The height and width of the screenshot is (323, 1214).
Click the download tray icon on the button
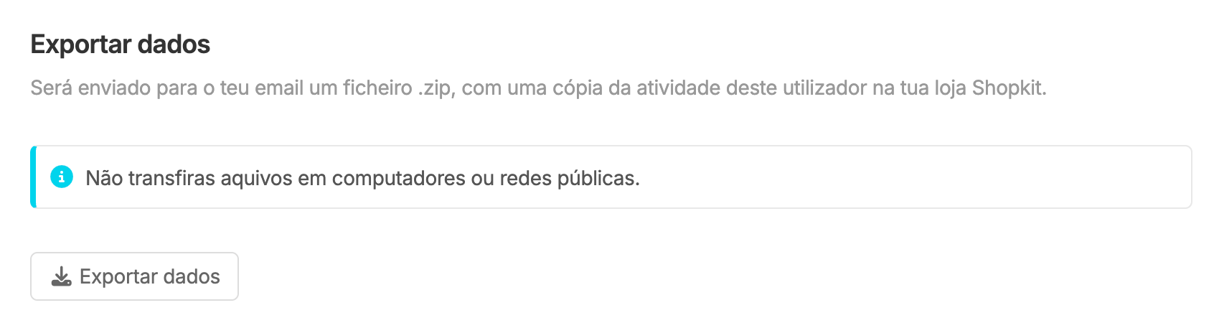tap(62, 276)
